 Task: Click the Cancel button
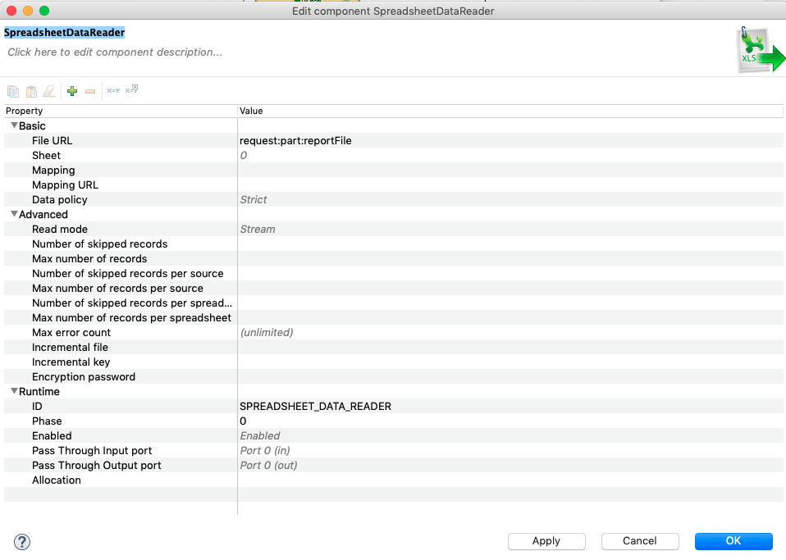[640, 541]
